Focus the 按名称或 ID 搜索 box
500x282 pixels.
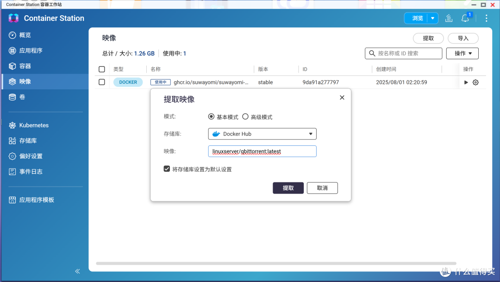pyautogui.click(x=403, y=53)
